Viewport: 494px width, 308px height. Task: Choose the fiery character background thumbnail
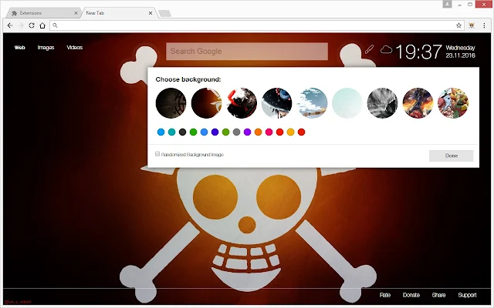click(x=418, y=103)
